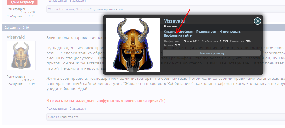Click '2 другим' in likes list
The width and height of the screenshot is (285, 128).
pos(97,9)
